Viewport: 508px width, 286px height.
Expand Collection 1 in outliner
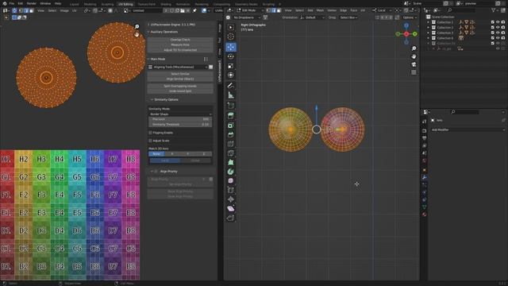[429, 22]
